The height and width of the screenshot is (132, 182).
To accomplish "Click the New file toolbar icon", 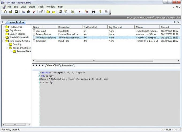I will (x=5, y=12).
